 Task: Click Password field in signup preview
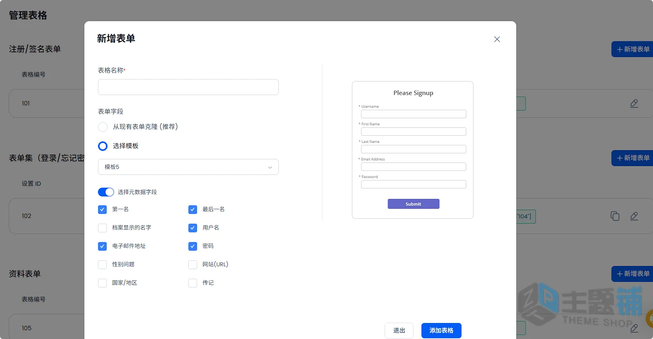413,184
